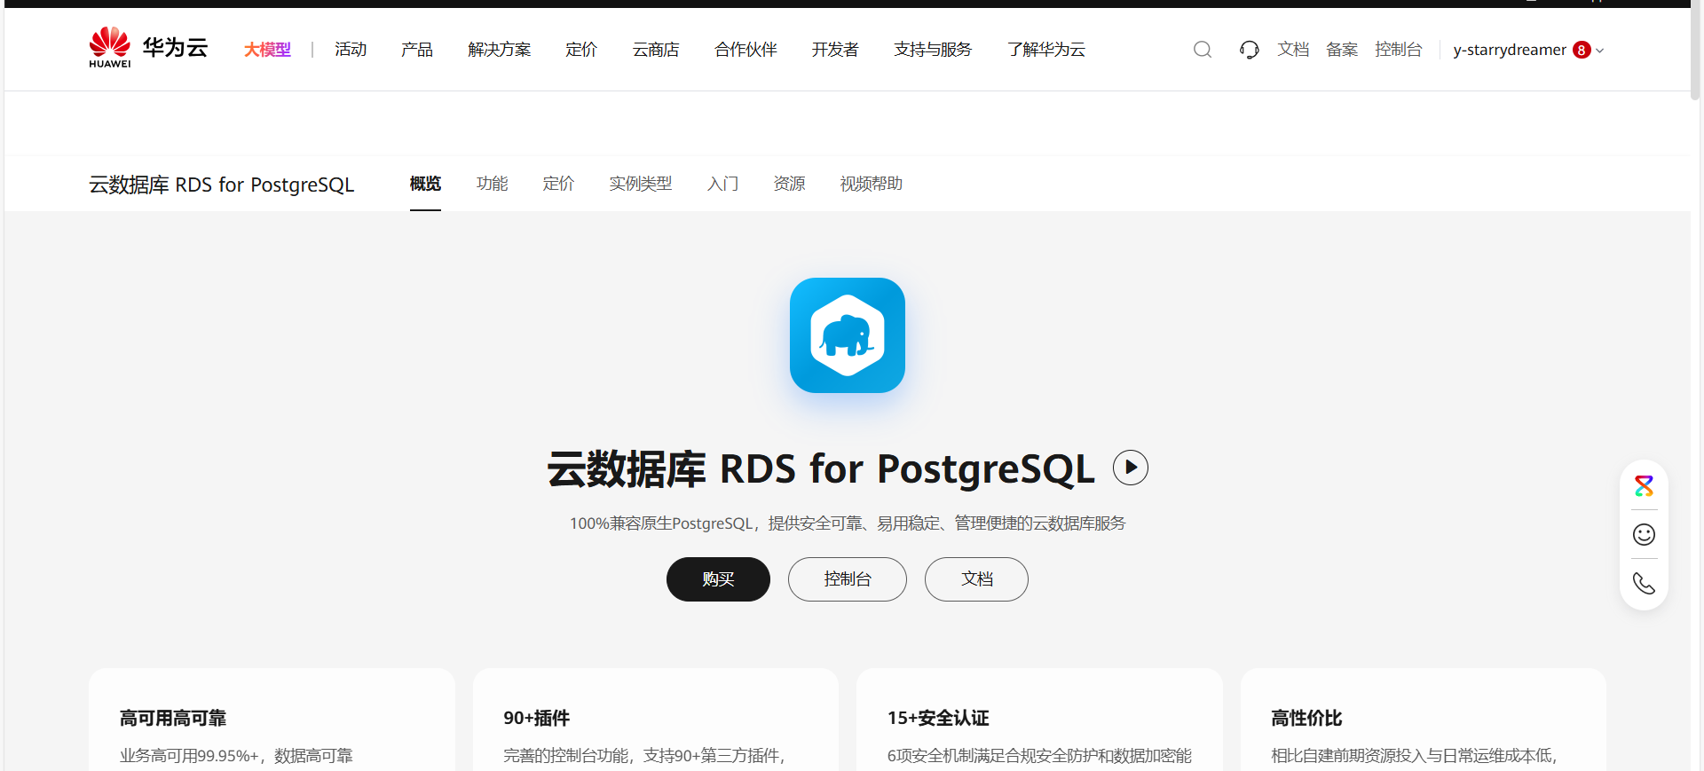Image resolution: width=1704 pixels, height=771 pixels.
Task: Open the 产品 menu
Action: 417,50
